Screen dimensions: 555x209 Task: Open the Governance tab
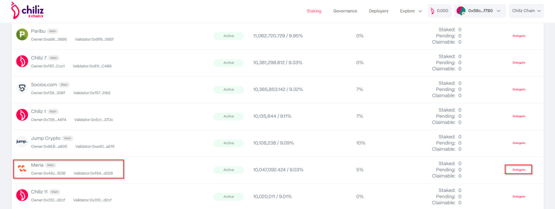click(345, 11)
